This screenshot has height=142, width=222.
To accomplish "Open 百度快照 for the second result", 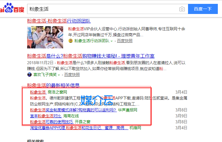I will (72, 75).
